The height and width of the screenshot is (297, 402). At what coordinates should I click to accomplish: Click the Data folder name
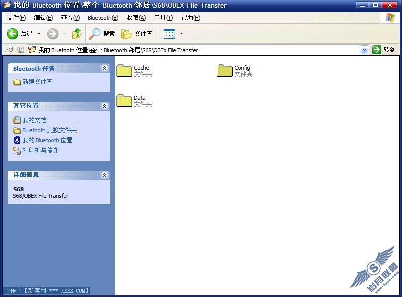[x=140, y=98]
